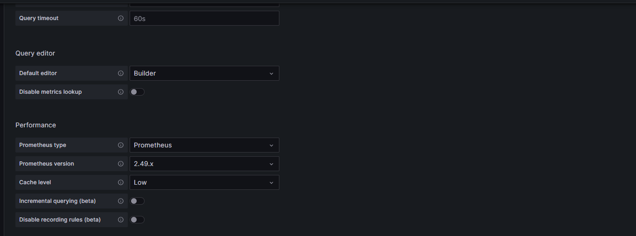This screenshot has width=636, height=236.
Task: Toggle Disable metrics lookup switch
Action: point(137,92)
